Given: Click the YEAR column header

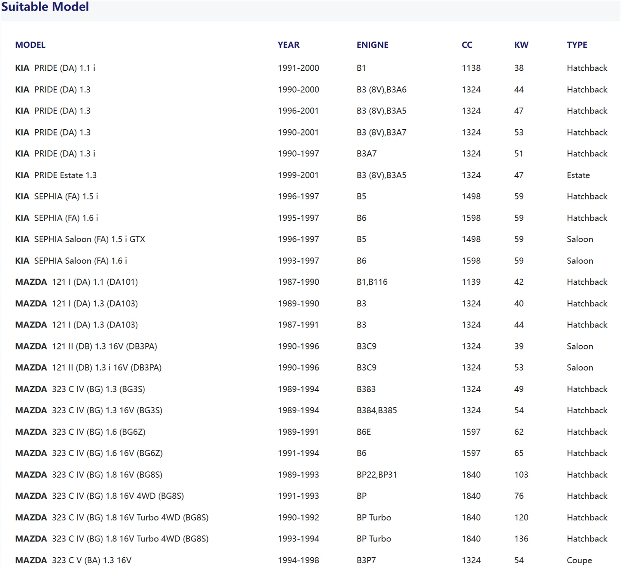Looking at the screenshot, I should coord(288,45).
